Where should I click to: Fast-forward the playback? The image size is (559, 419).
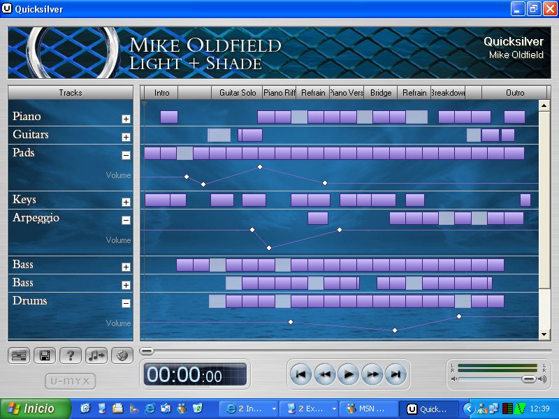pos(372,374)
